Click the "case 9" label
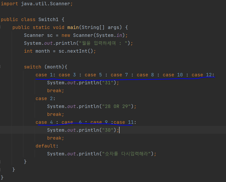 pyautogui.click(x=99, y=122)
